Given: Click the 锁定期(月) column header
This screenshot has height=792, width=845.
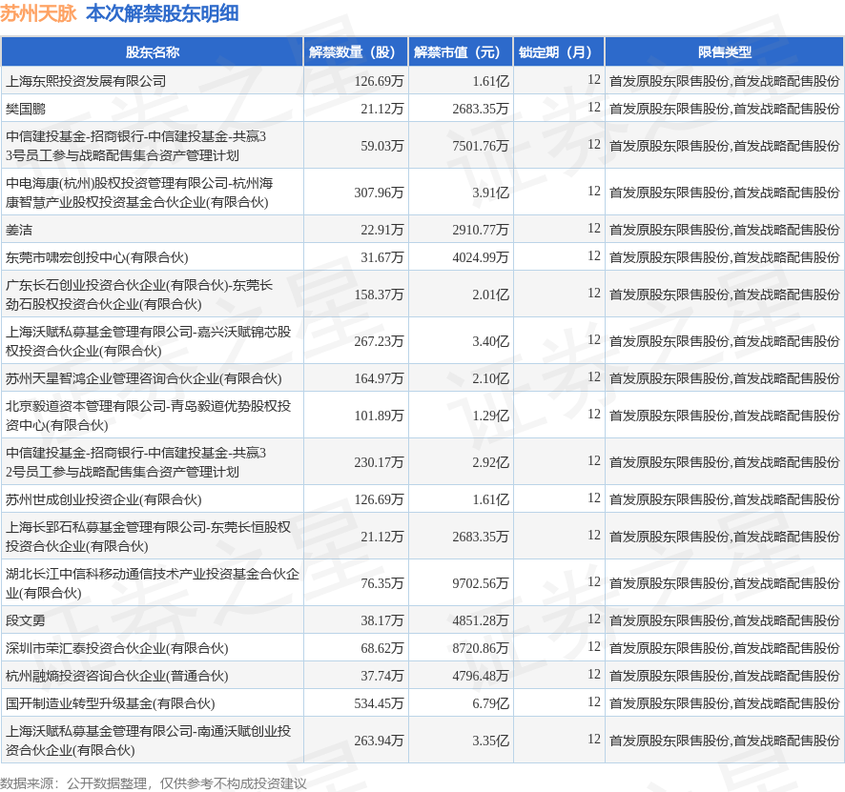Looking at the screenshot, I should (x=559, y=52).
